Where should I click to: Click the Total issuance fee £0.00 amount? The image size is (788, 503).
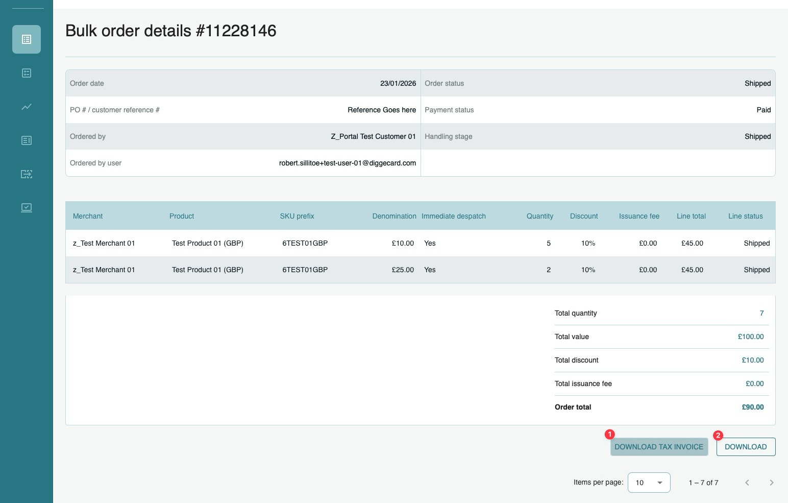[755, 384]
